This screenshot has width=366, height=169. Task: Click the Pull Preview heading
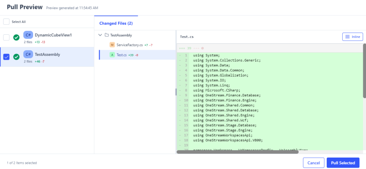click(25, 7)
